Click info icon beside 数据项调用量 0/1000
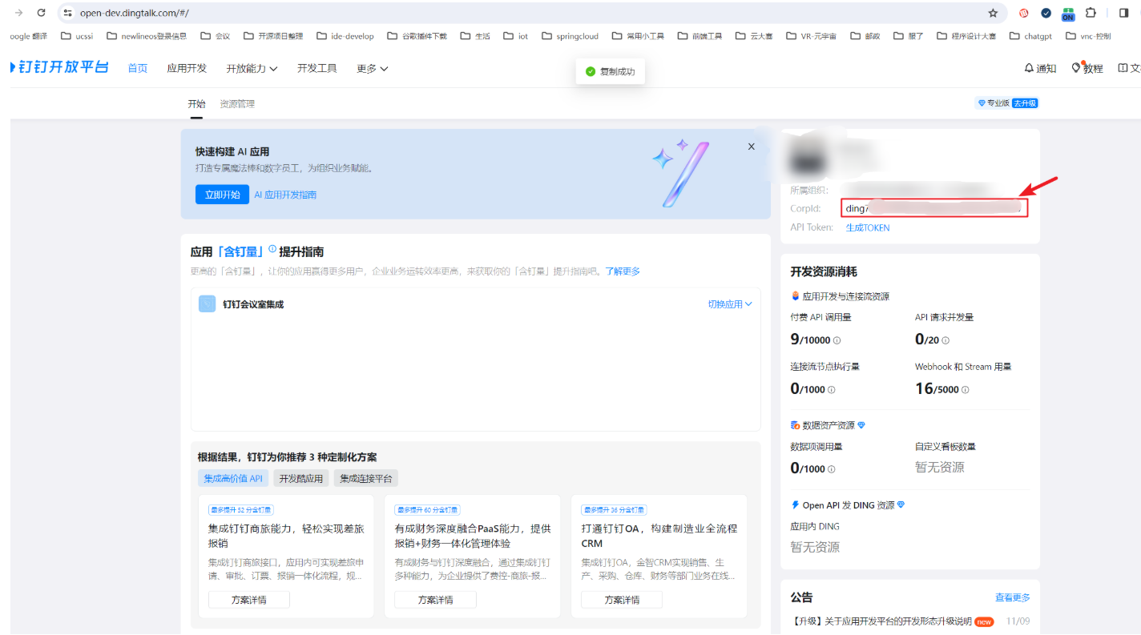The image size is (1141, 635). (831, 469)
